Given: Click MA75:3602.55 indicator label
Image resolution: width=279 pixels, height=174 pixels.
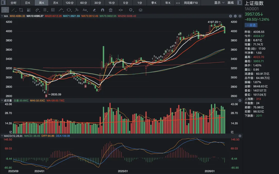Looking at the screenshot, I should 108,16.
